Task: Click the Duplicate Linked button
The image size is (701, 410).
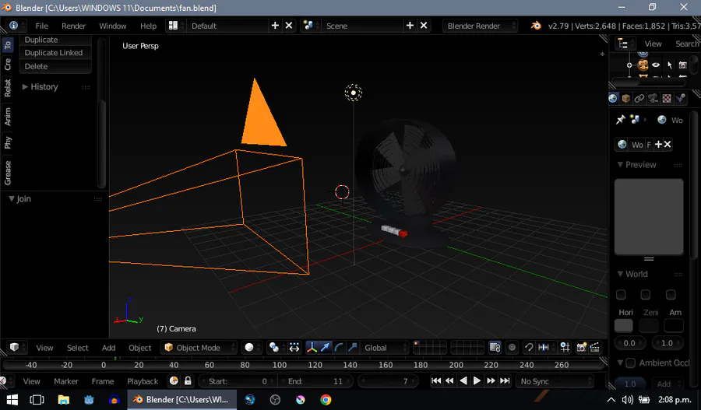Action: pyautogui.click(x=55, y=53)
